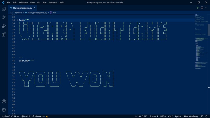Open the Extensions view
Image resolution: width=210 pixels, height=118 pixels.
pos(4,35)
